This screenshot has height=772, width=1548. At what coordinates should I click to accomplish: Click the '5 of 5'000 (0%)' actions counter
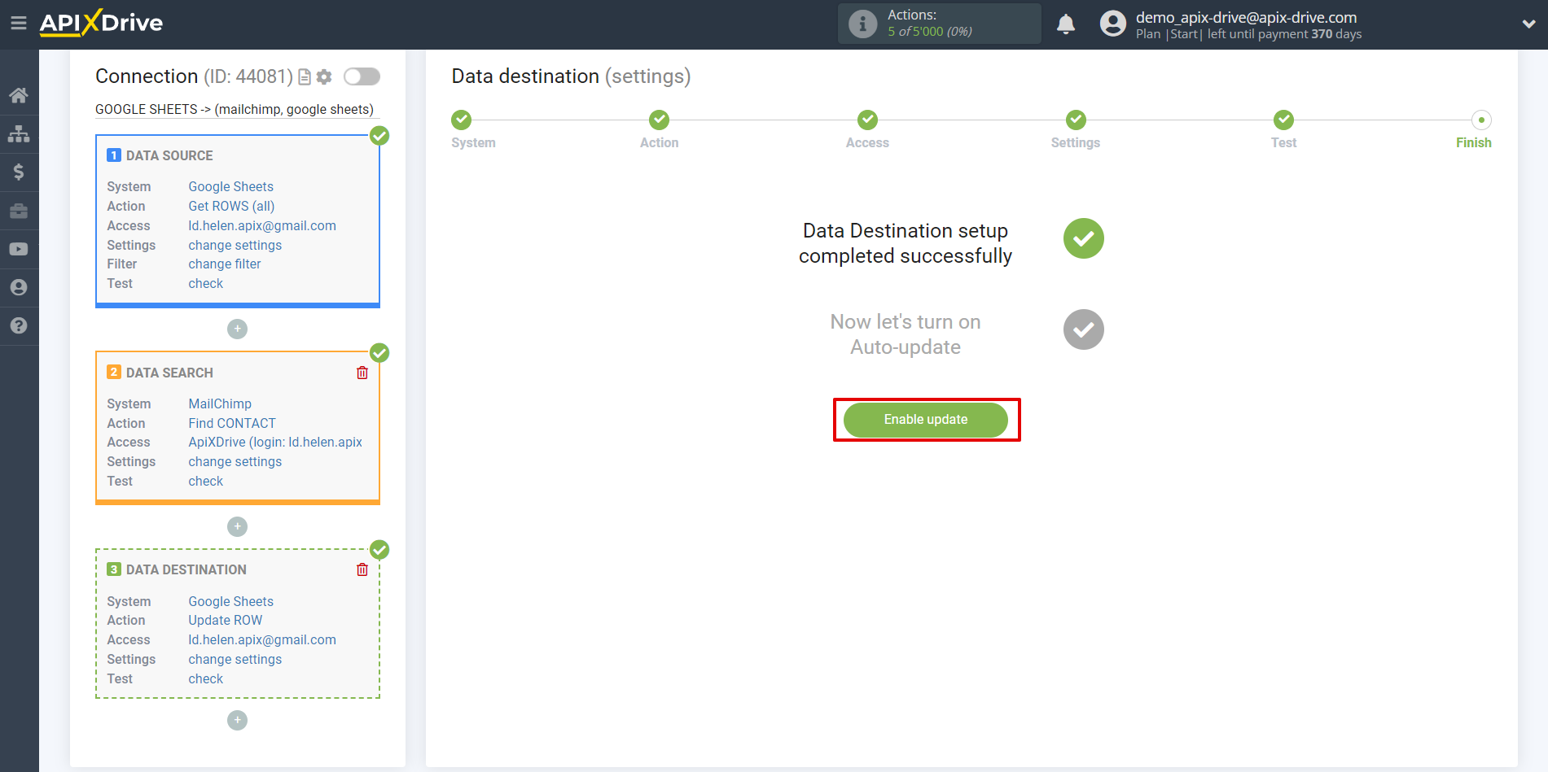tap(929, 32)
